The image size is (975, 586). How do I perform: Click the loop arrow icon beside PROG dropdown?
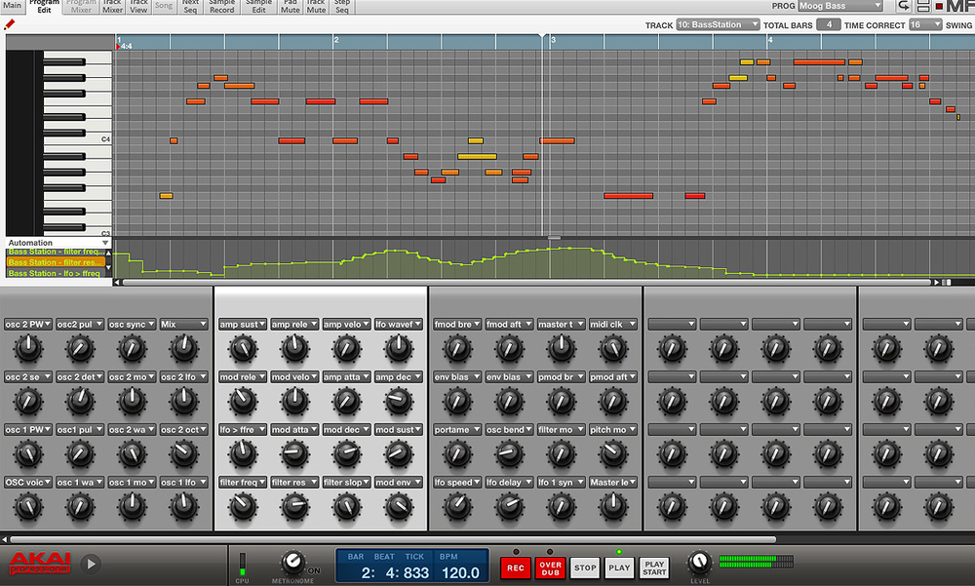point(904,6)
